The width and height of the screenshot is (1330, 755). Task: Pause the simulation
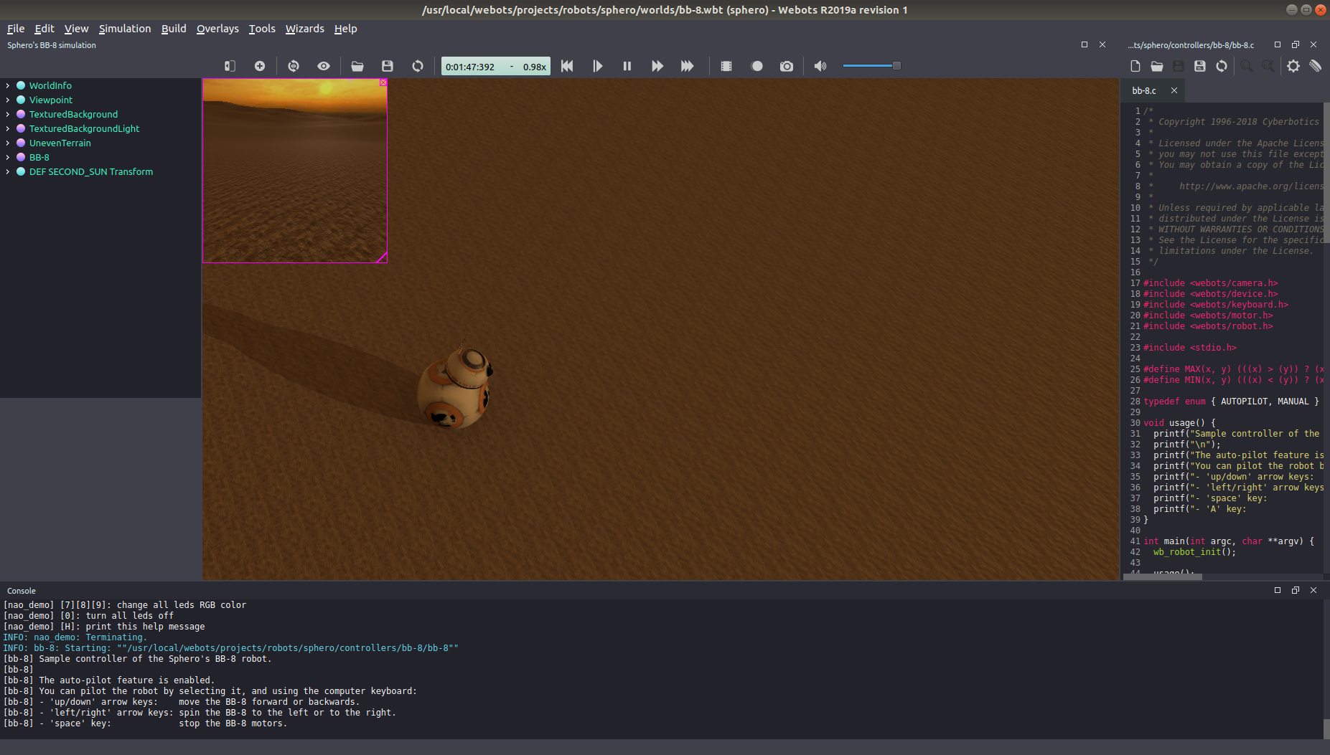click(627, 66)
